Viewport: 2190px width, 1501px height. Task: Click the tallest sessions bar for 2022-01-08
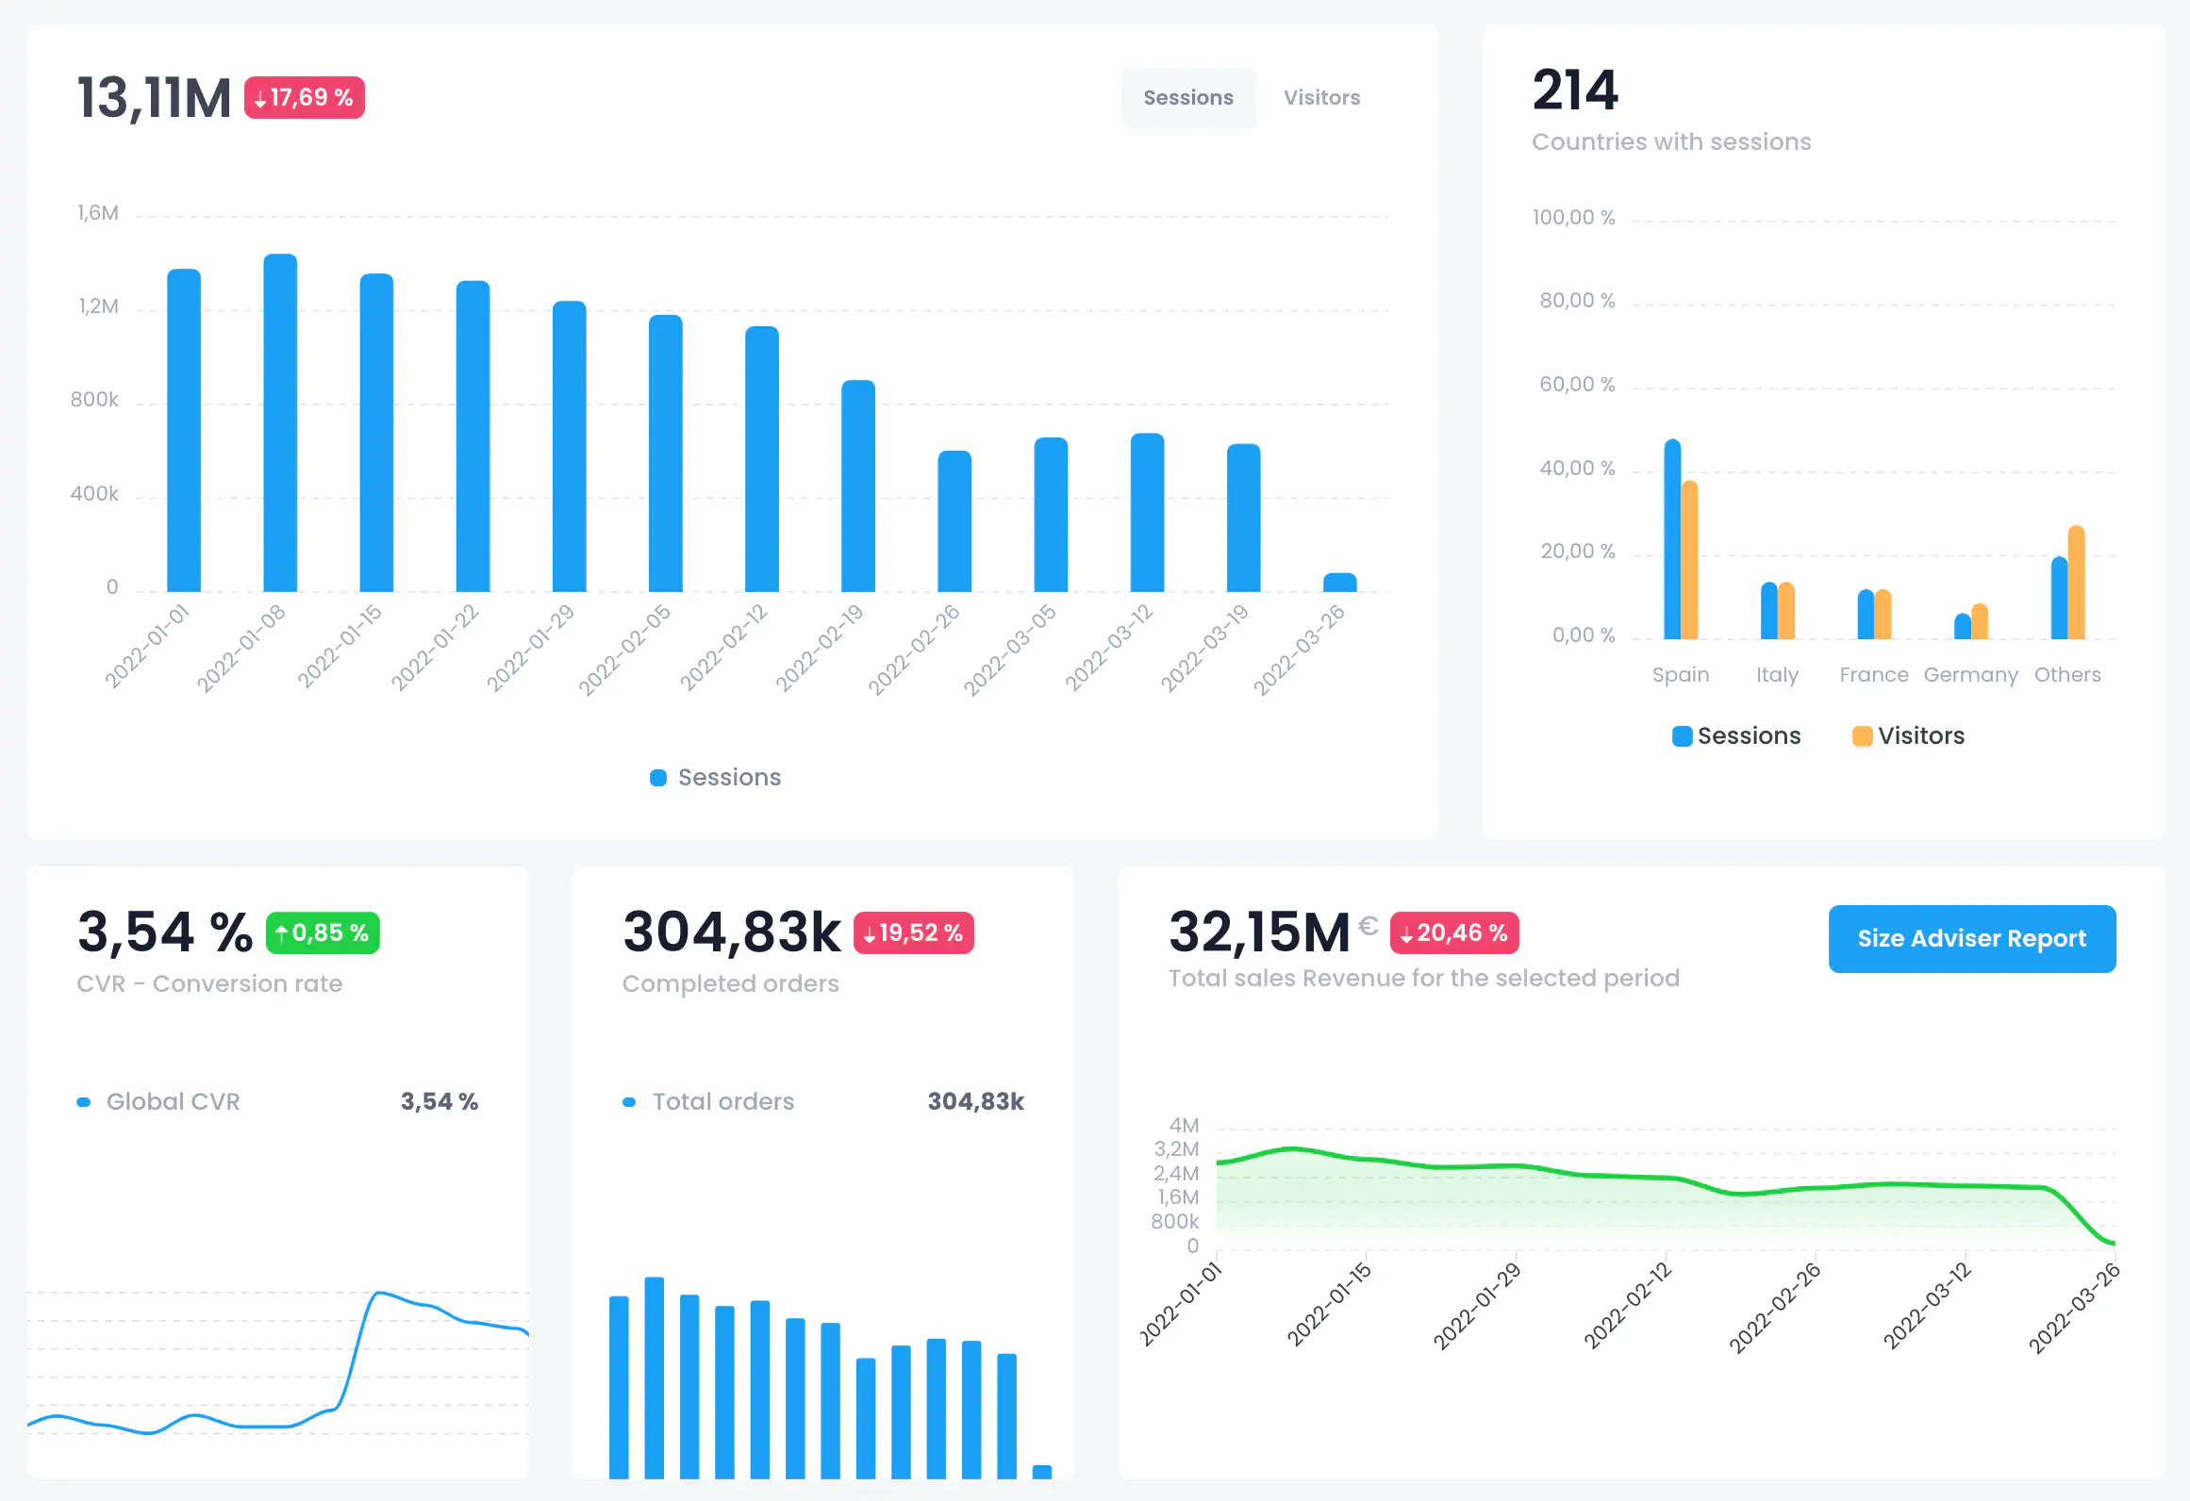pos(280,422)
